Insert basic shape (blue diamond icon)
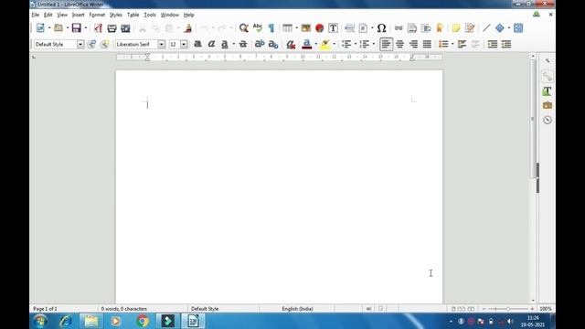The image size is (585, 329). point(500,28)
